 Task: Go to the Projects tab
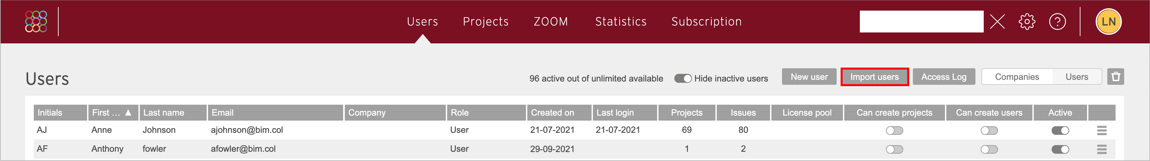[486, 22]
